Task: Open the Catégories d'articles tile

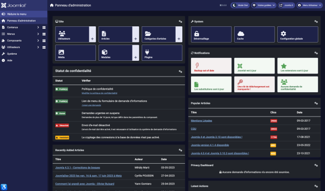Action: 158,34
